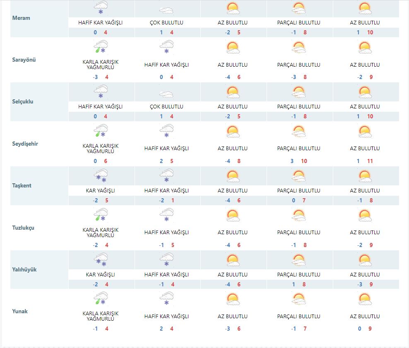The height and width of the screenshot is (348, 409).
Task: Click the PARÇALI BULUTLU icon in Taşkent row
Action: pos(299,175)
